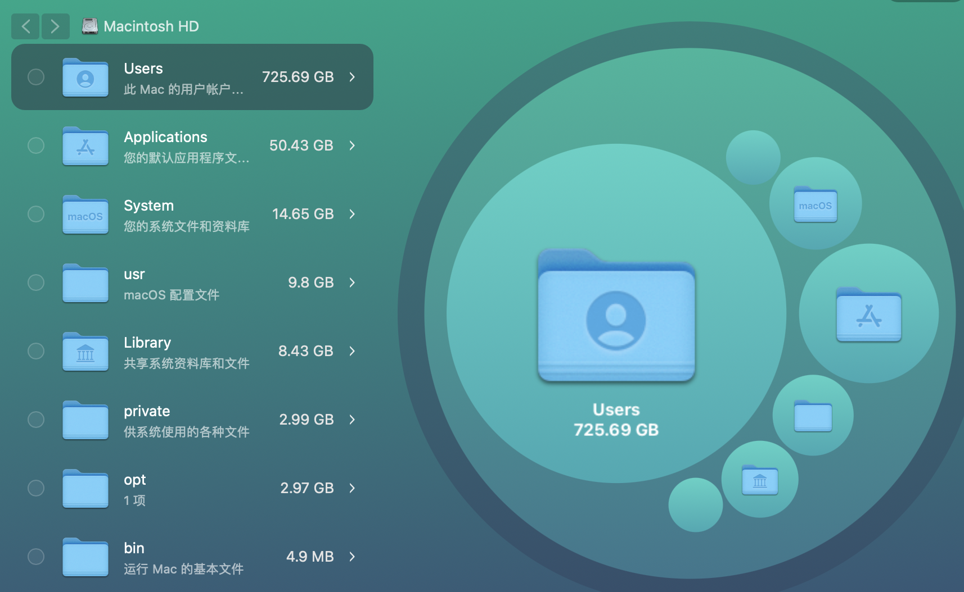
Task: Click the Users folder icon in the list
Action: point(85,77)
